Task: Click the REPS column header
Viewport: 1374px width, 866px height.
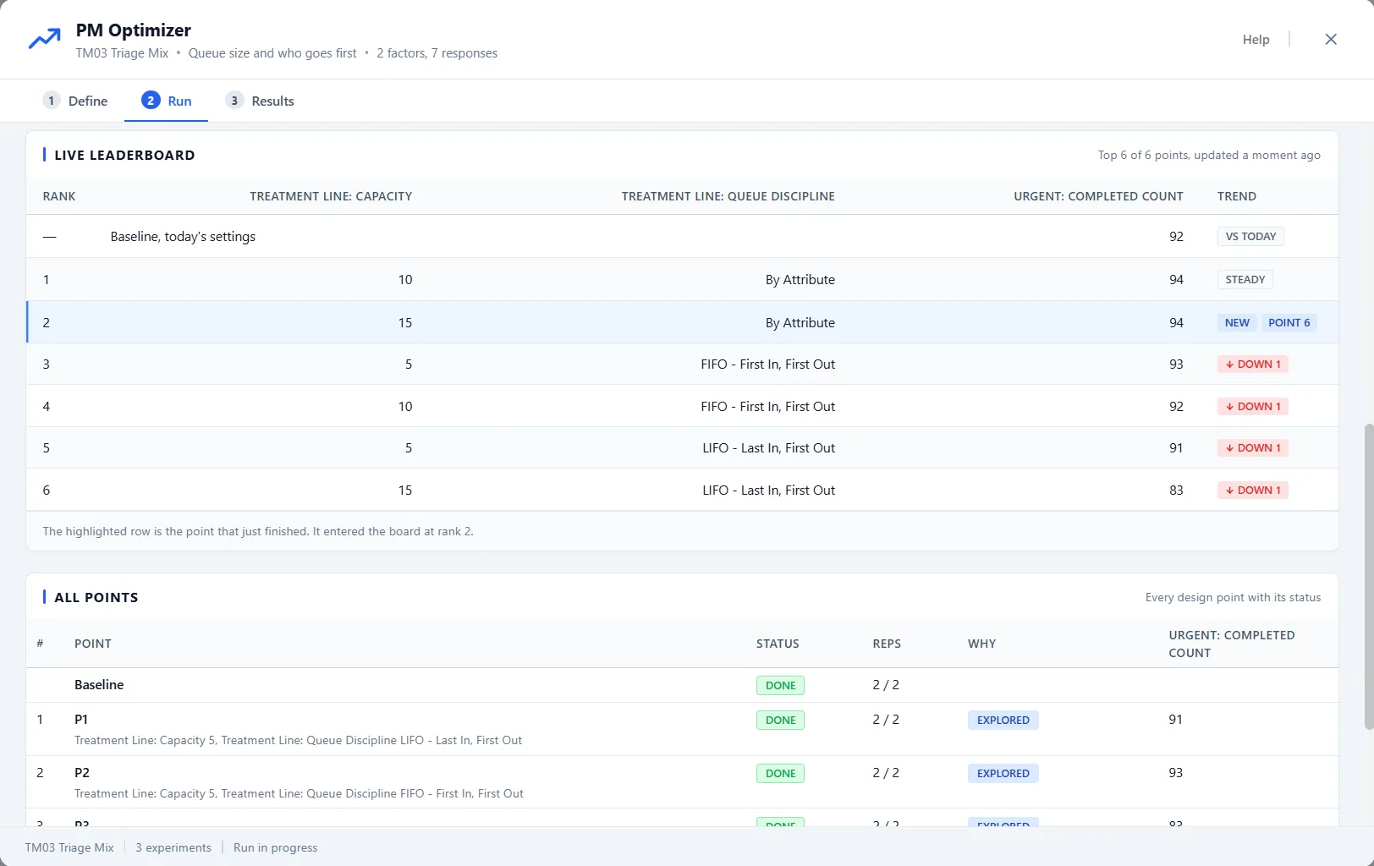Action: pos(887,644)
